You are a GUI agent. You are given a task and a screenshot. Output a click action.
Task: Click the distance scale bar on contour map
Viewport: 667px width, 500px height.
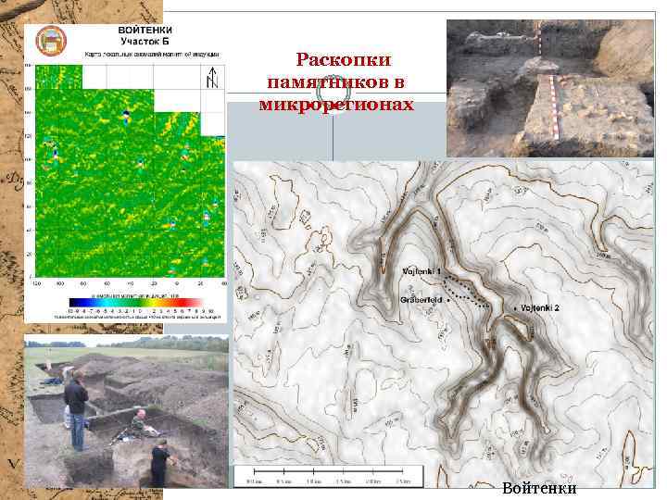coord(328,476)
